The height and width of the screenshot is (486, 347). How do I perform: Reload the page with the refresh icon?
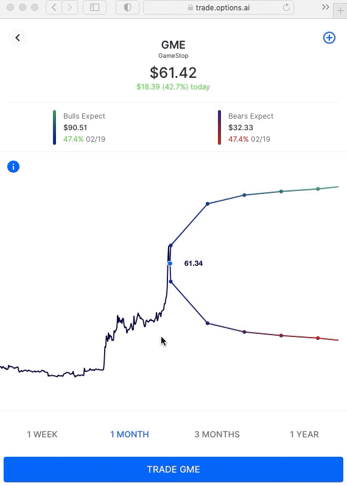[286, 7]
